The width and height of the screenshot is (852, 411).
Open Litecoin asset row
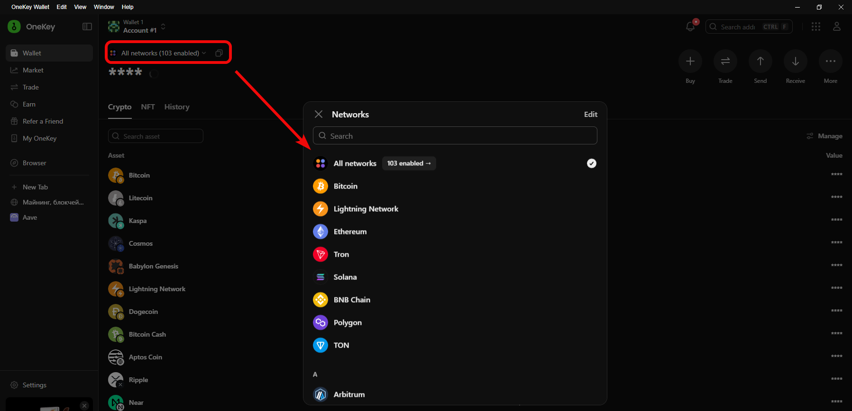475,198
